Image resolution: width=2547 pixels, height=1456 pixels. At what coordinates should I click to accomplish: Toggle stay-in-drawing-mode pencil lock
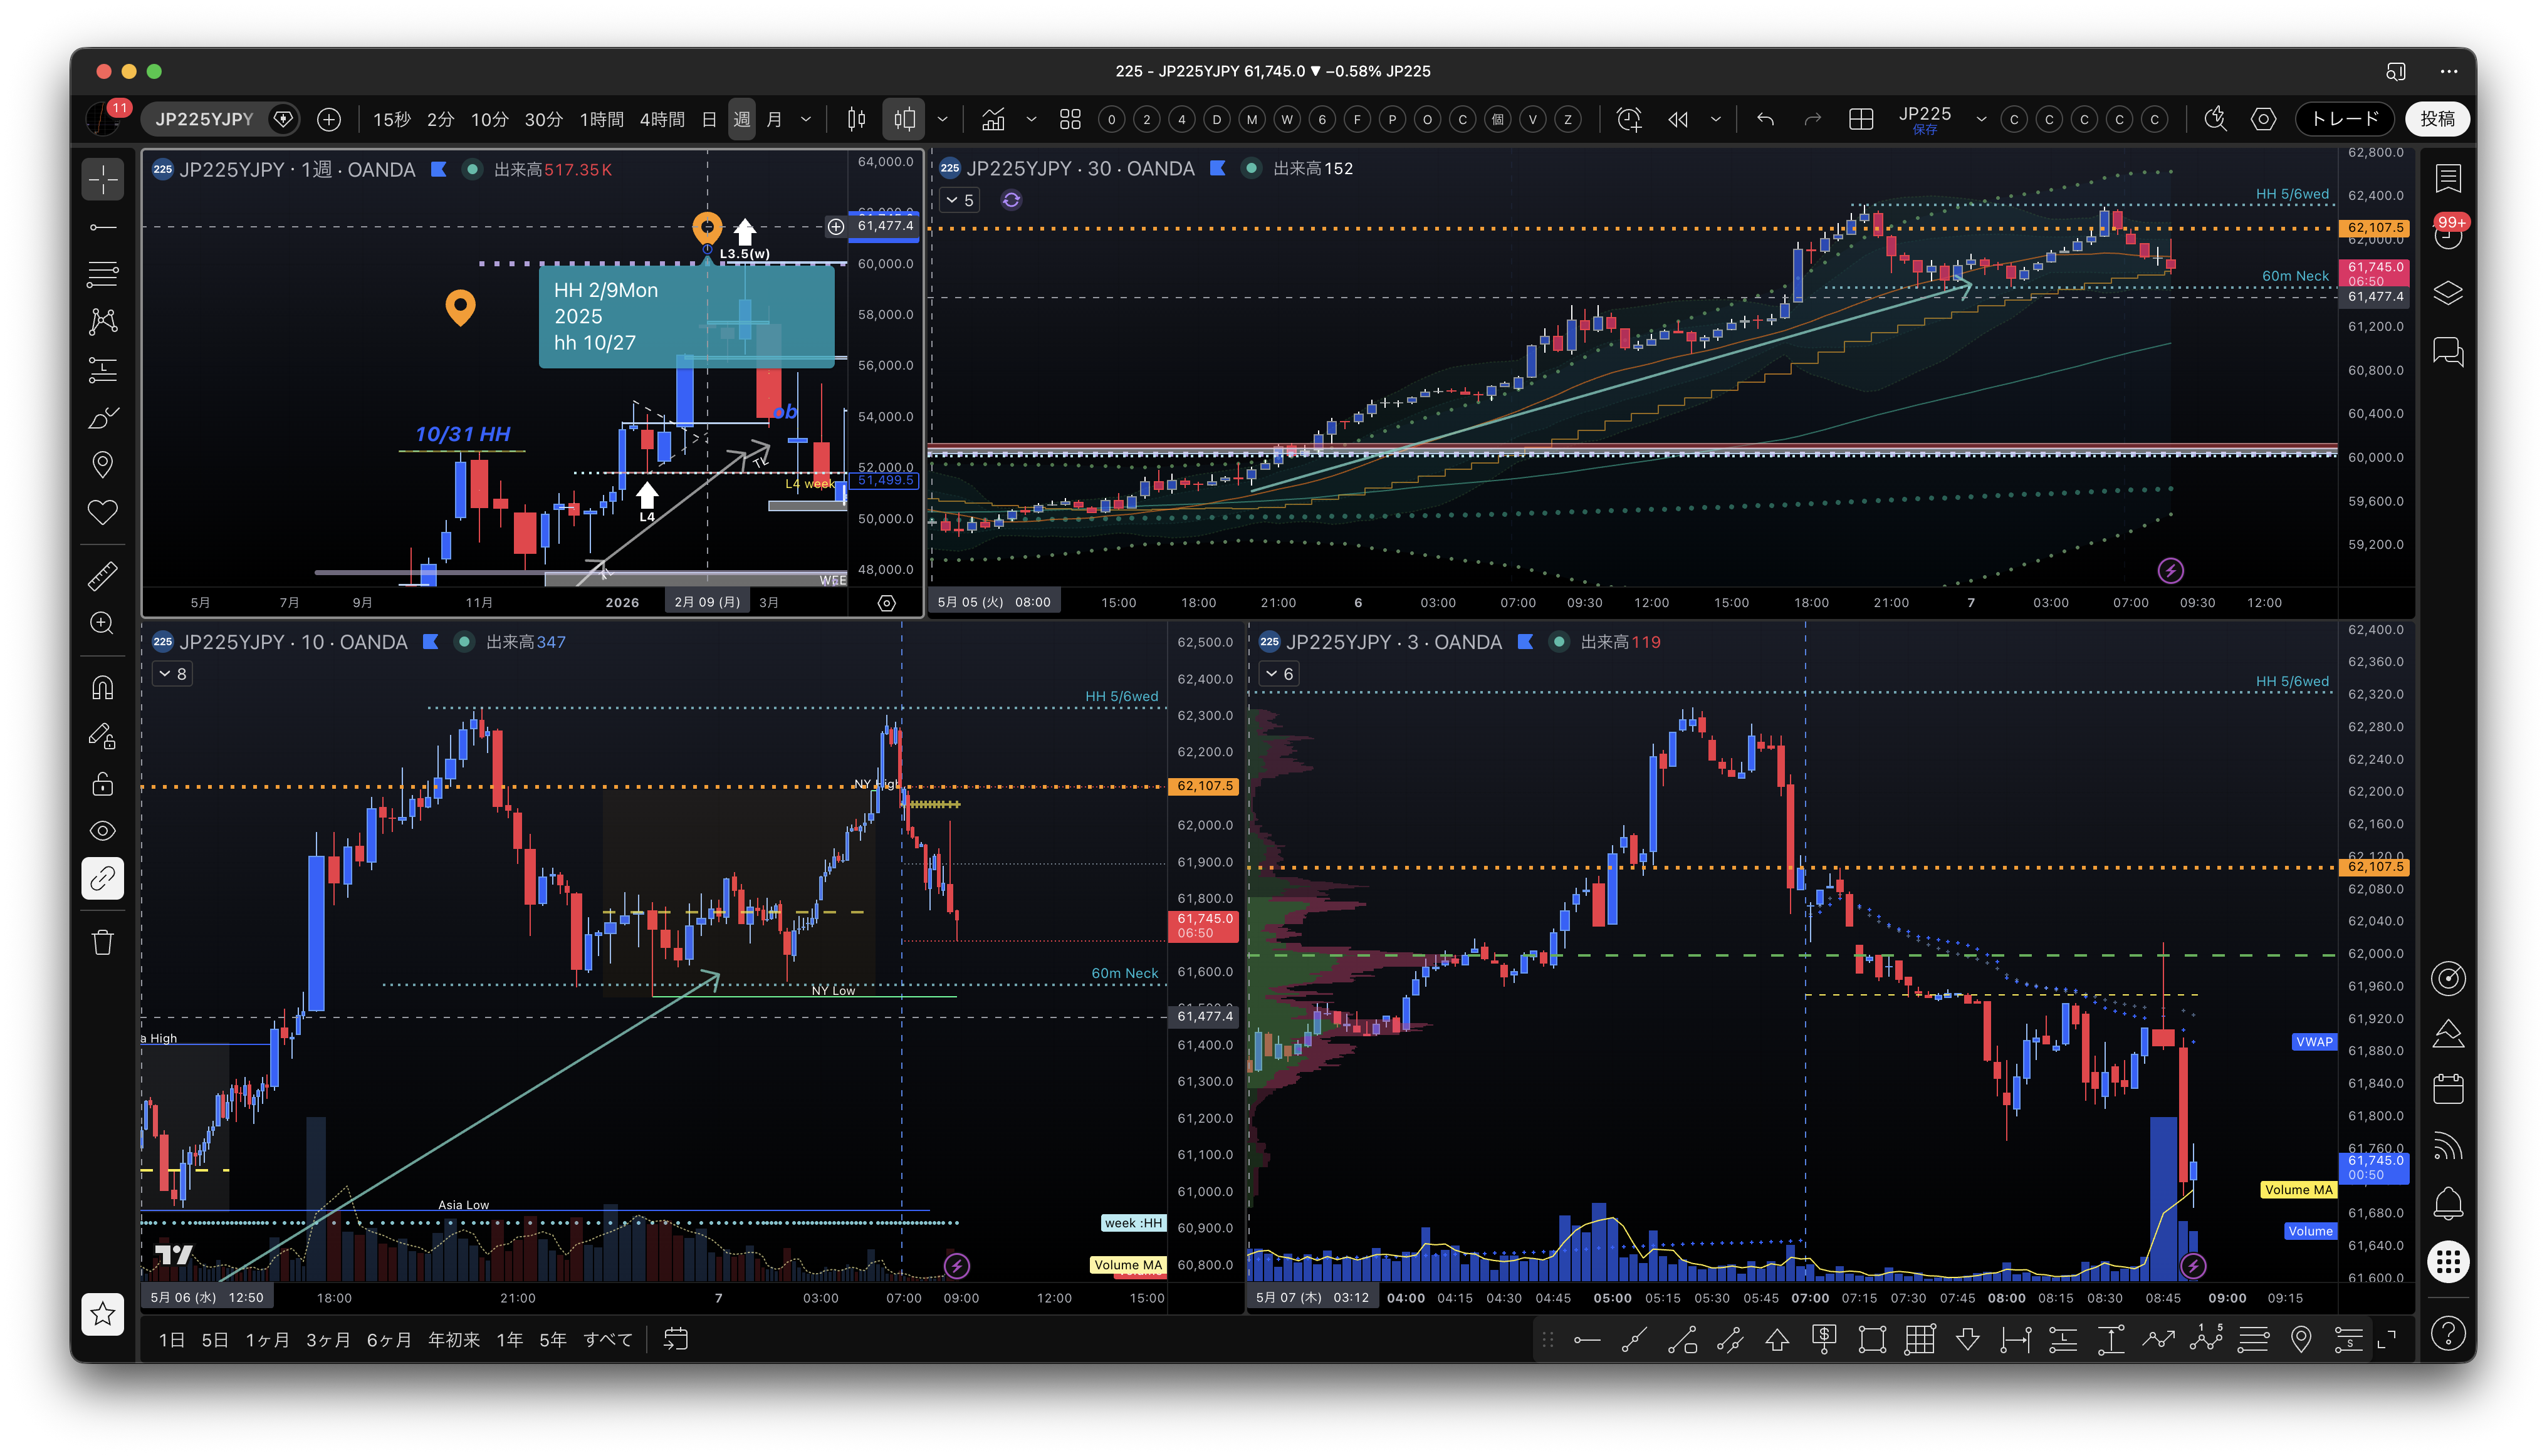point(103,736)
